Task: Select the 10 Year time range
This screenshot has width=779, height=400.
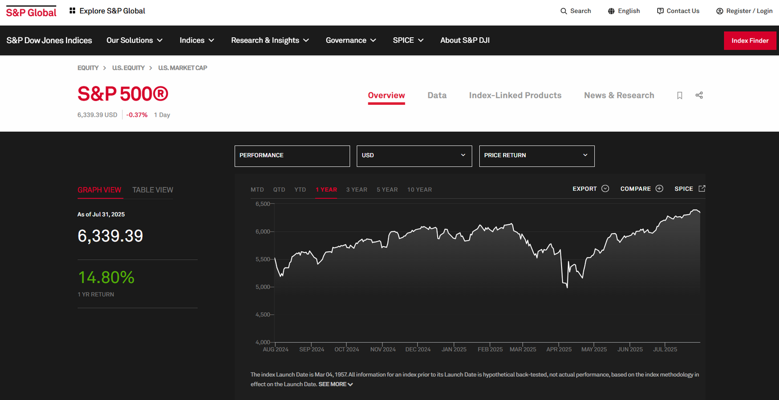Action: pos(419,189)
